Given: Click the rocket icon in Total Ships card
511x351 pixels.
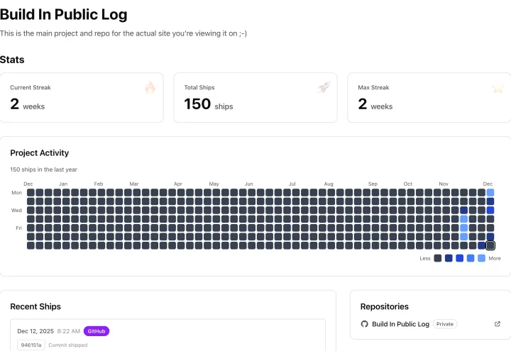Looking at the screenshot, I should click(324, 87).
